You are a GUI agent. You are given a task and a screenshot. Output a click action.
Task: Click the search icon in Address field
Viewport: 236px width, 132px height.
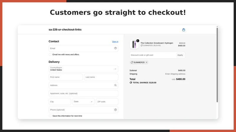[x=115, y=85]
